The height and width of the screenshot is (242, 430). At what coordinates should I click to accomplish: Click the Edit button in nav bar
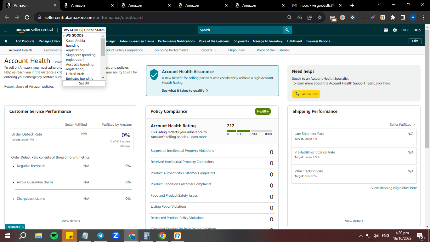415,41
